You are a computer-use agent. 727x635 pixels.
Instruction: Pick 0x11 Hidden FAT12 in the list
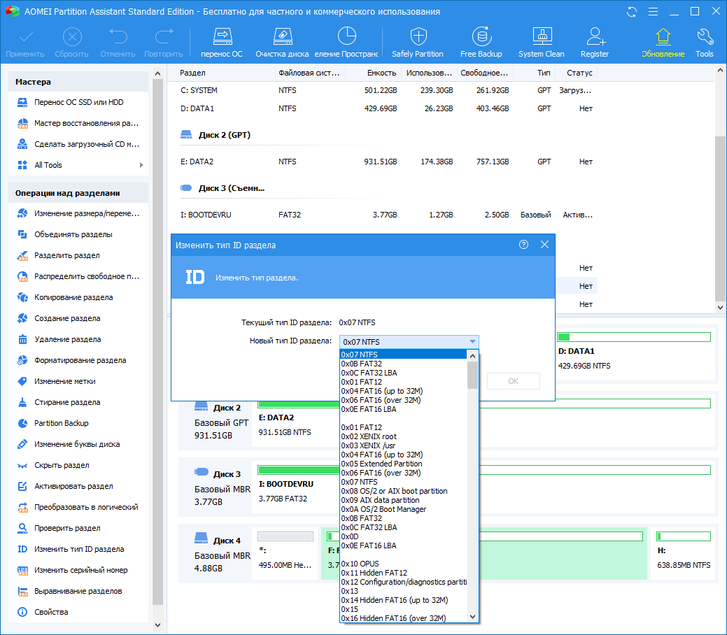click(x=403, y=573)
